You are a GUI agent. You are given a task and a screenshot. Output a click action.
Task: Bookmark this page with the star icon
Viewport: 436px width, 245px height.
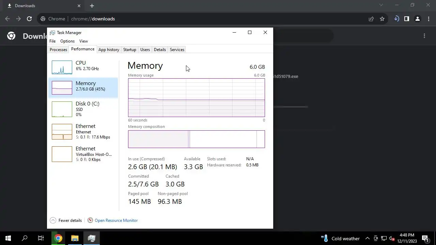[382, 19]
